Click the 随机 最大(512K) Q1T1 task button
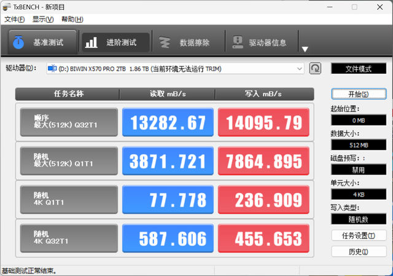 click(69, 161)
